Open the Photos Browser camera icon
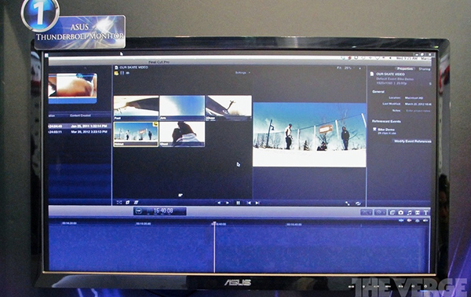The width and height of the screenshot is (471, 297). (x=400, y=212)
